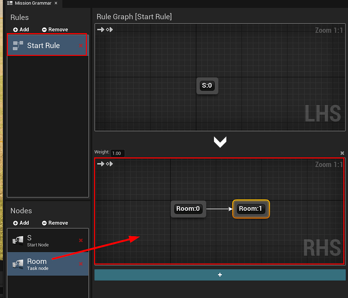
Task: Add a new rule in Rules panel
Action: tap(21, 29)
